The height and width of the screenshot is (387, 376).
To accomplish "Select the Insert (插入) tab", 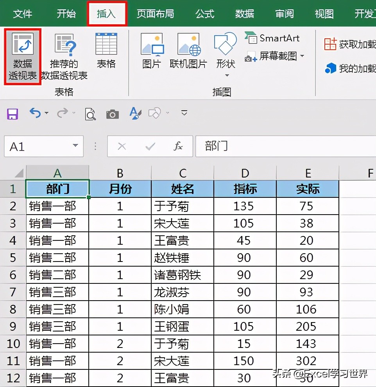I will pos(106,14).
